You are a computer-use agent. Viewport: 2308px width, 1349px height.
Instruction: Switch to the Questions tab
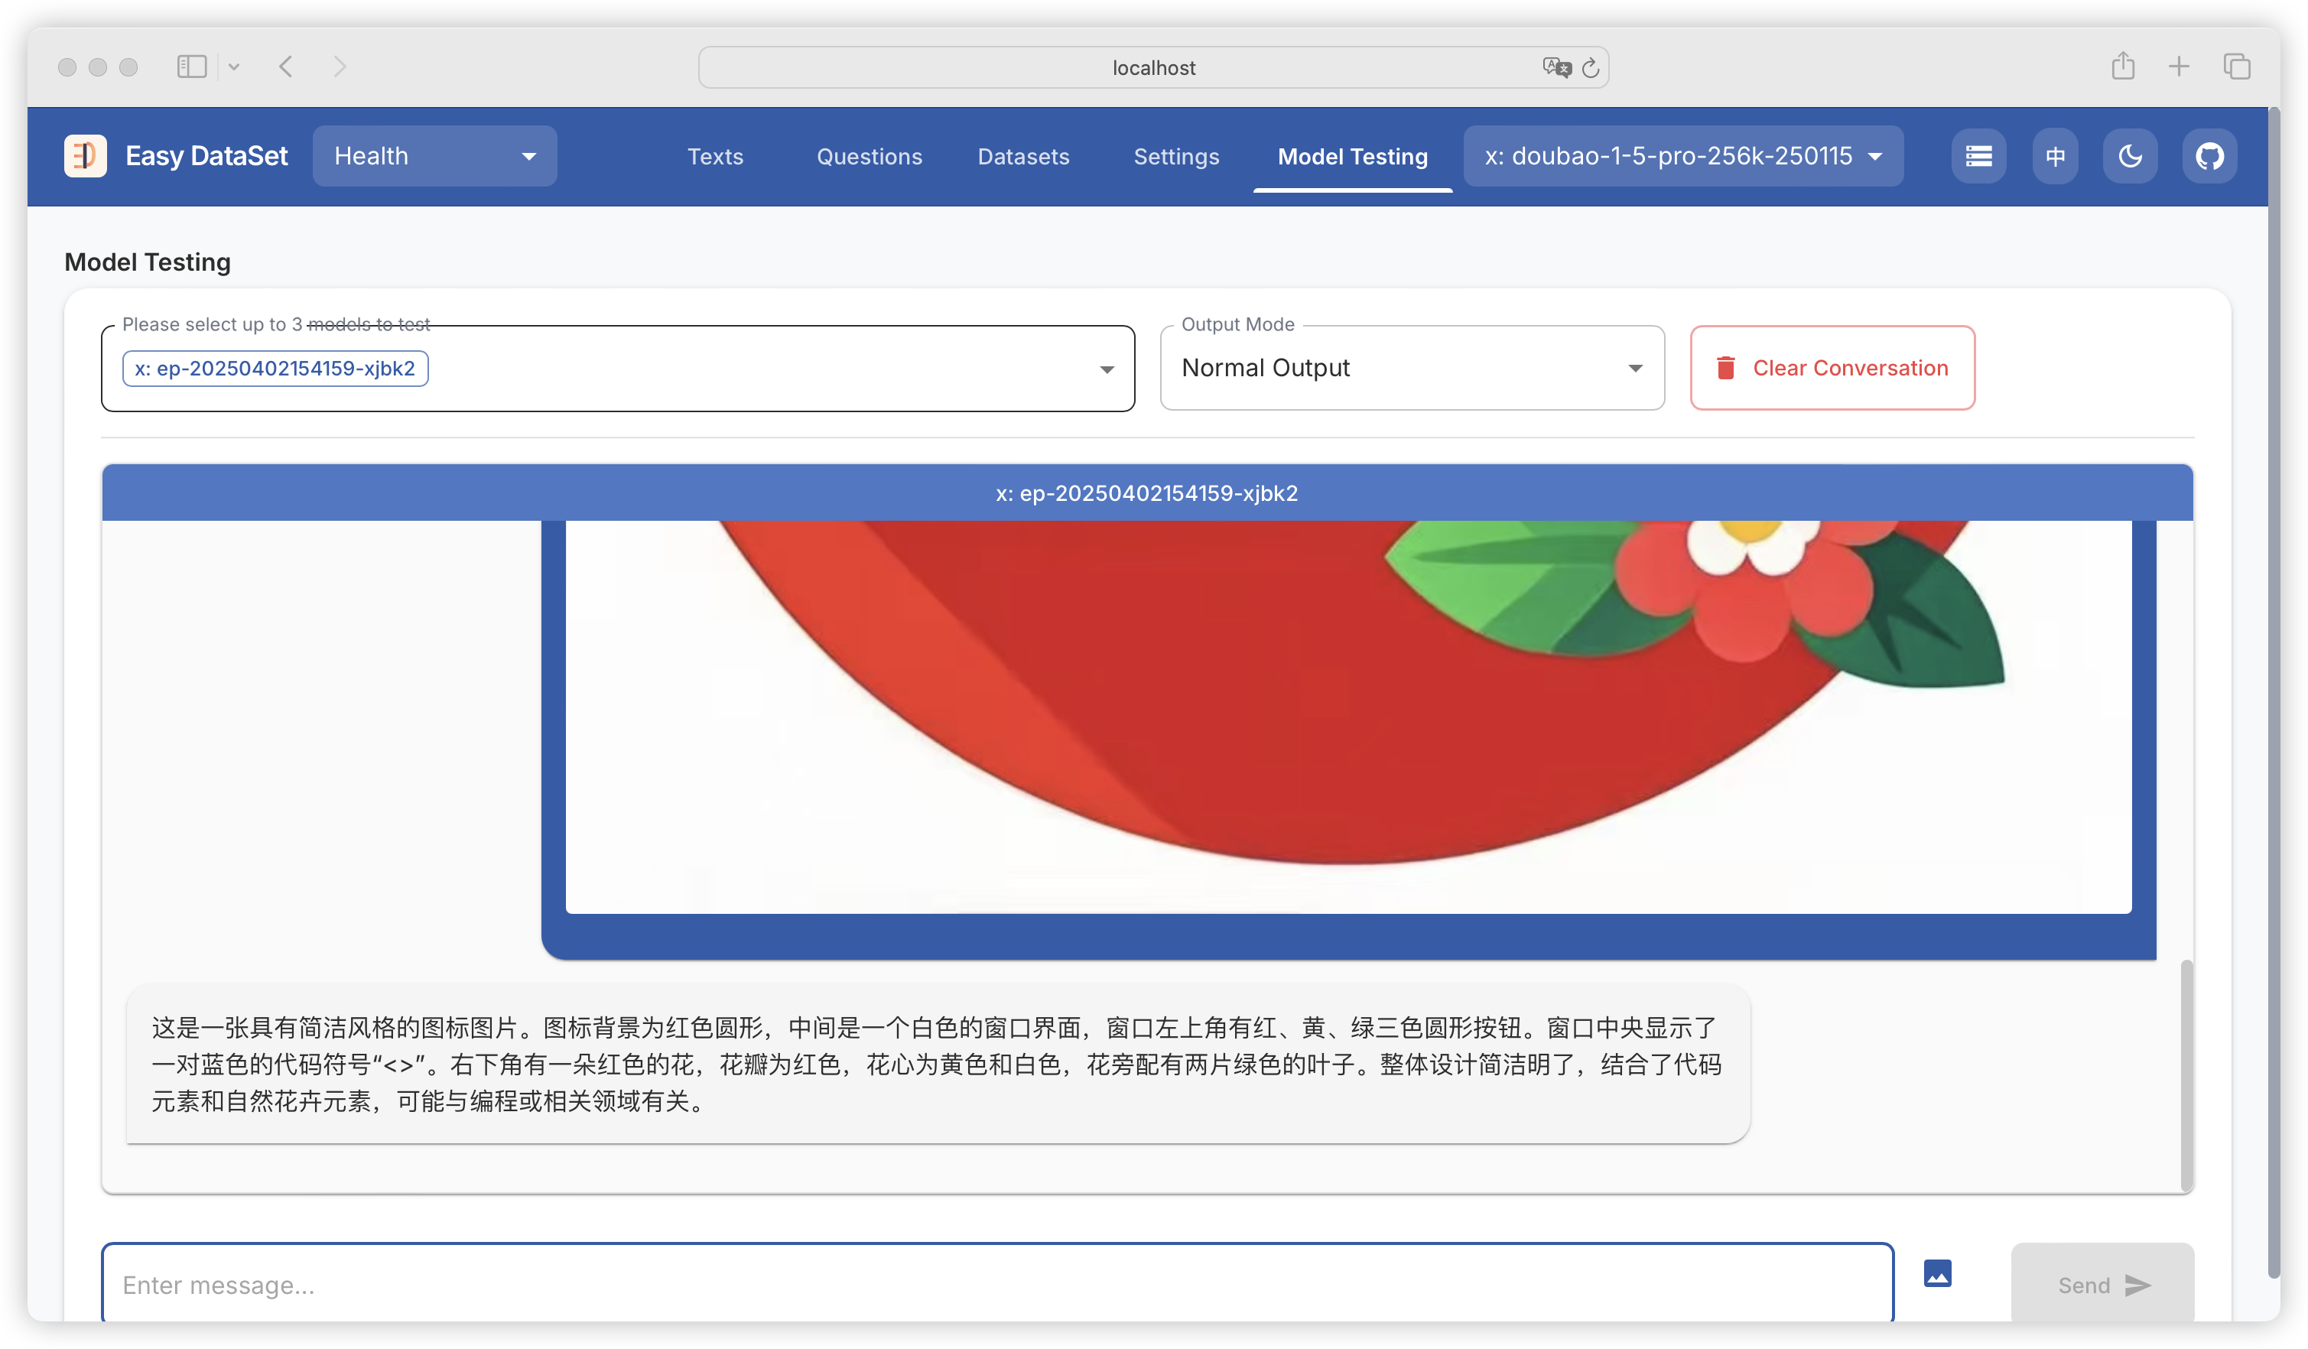click(870, 157)
